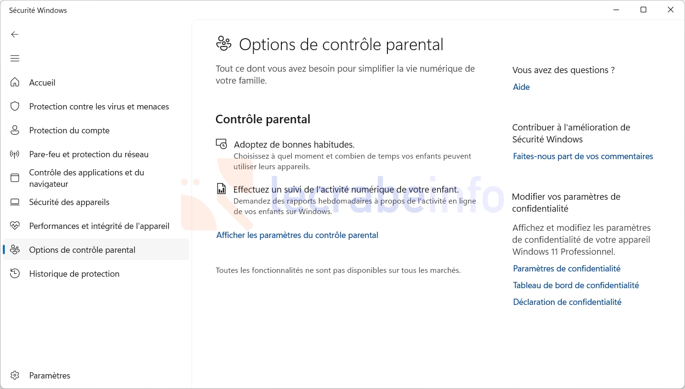Select Options de contrôle parental menu item
The width and height of the screenshot is (685, 389).
96,249
